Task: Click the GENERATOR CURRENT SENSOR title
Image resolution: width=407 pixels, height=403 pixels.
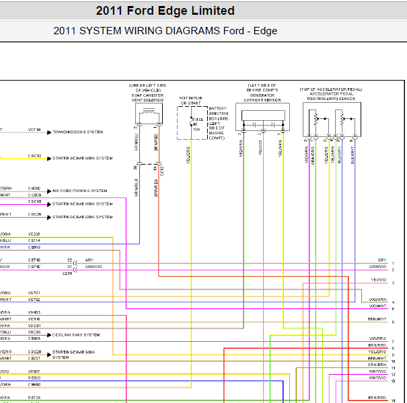Action: point(262,97)
